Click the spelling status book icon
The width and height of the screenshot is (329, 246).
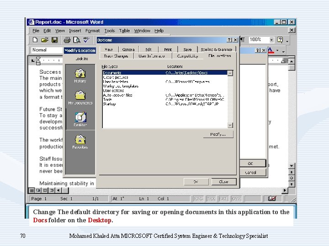click(272, 198)
